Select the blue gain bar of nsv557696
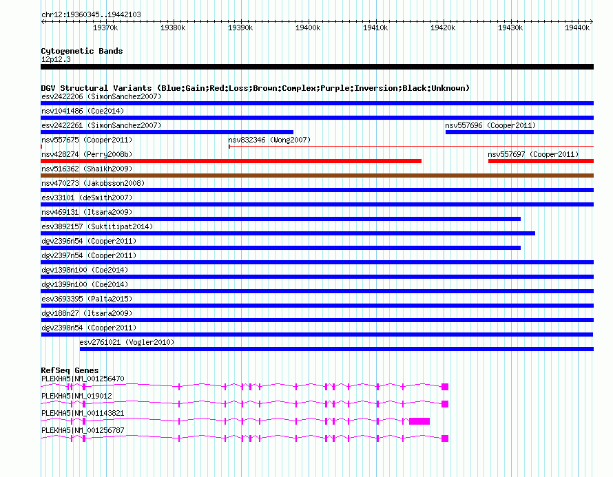Screen dimensions: 613x477 519,132
